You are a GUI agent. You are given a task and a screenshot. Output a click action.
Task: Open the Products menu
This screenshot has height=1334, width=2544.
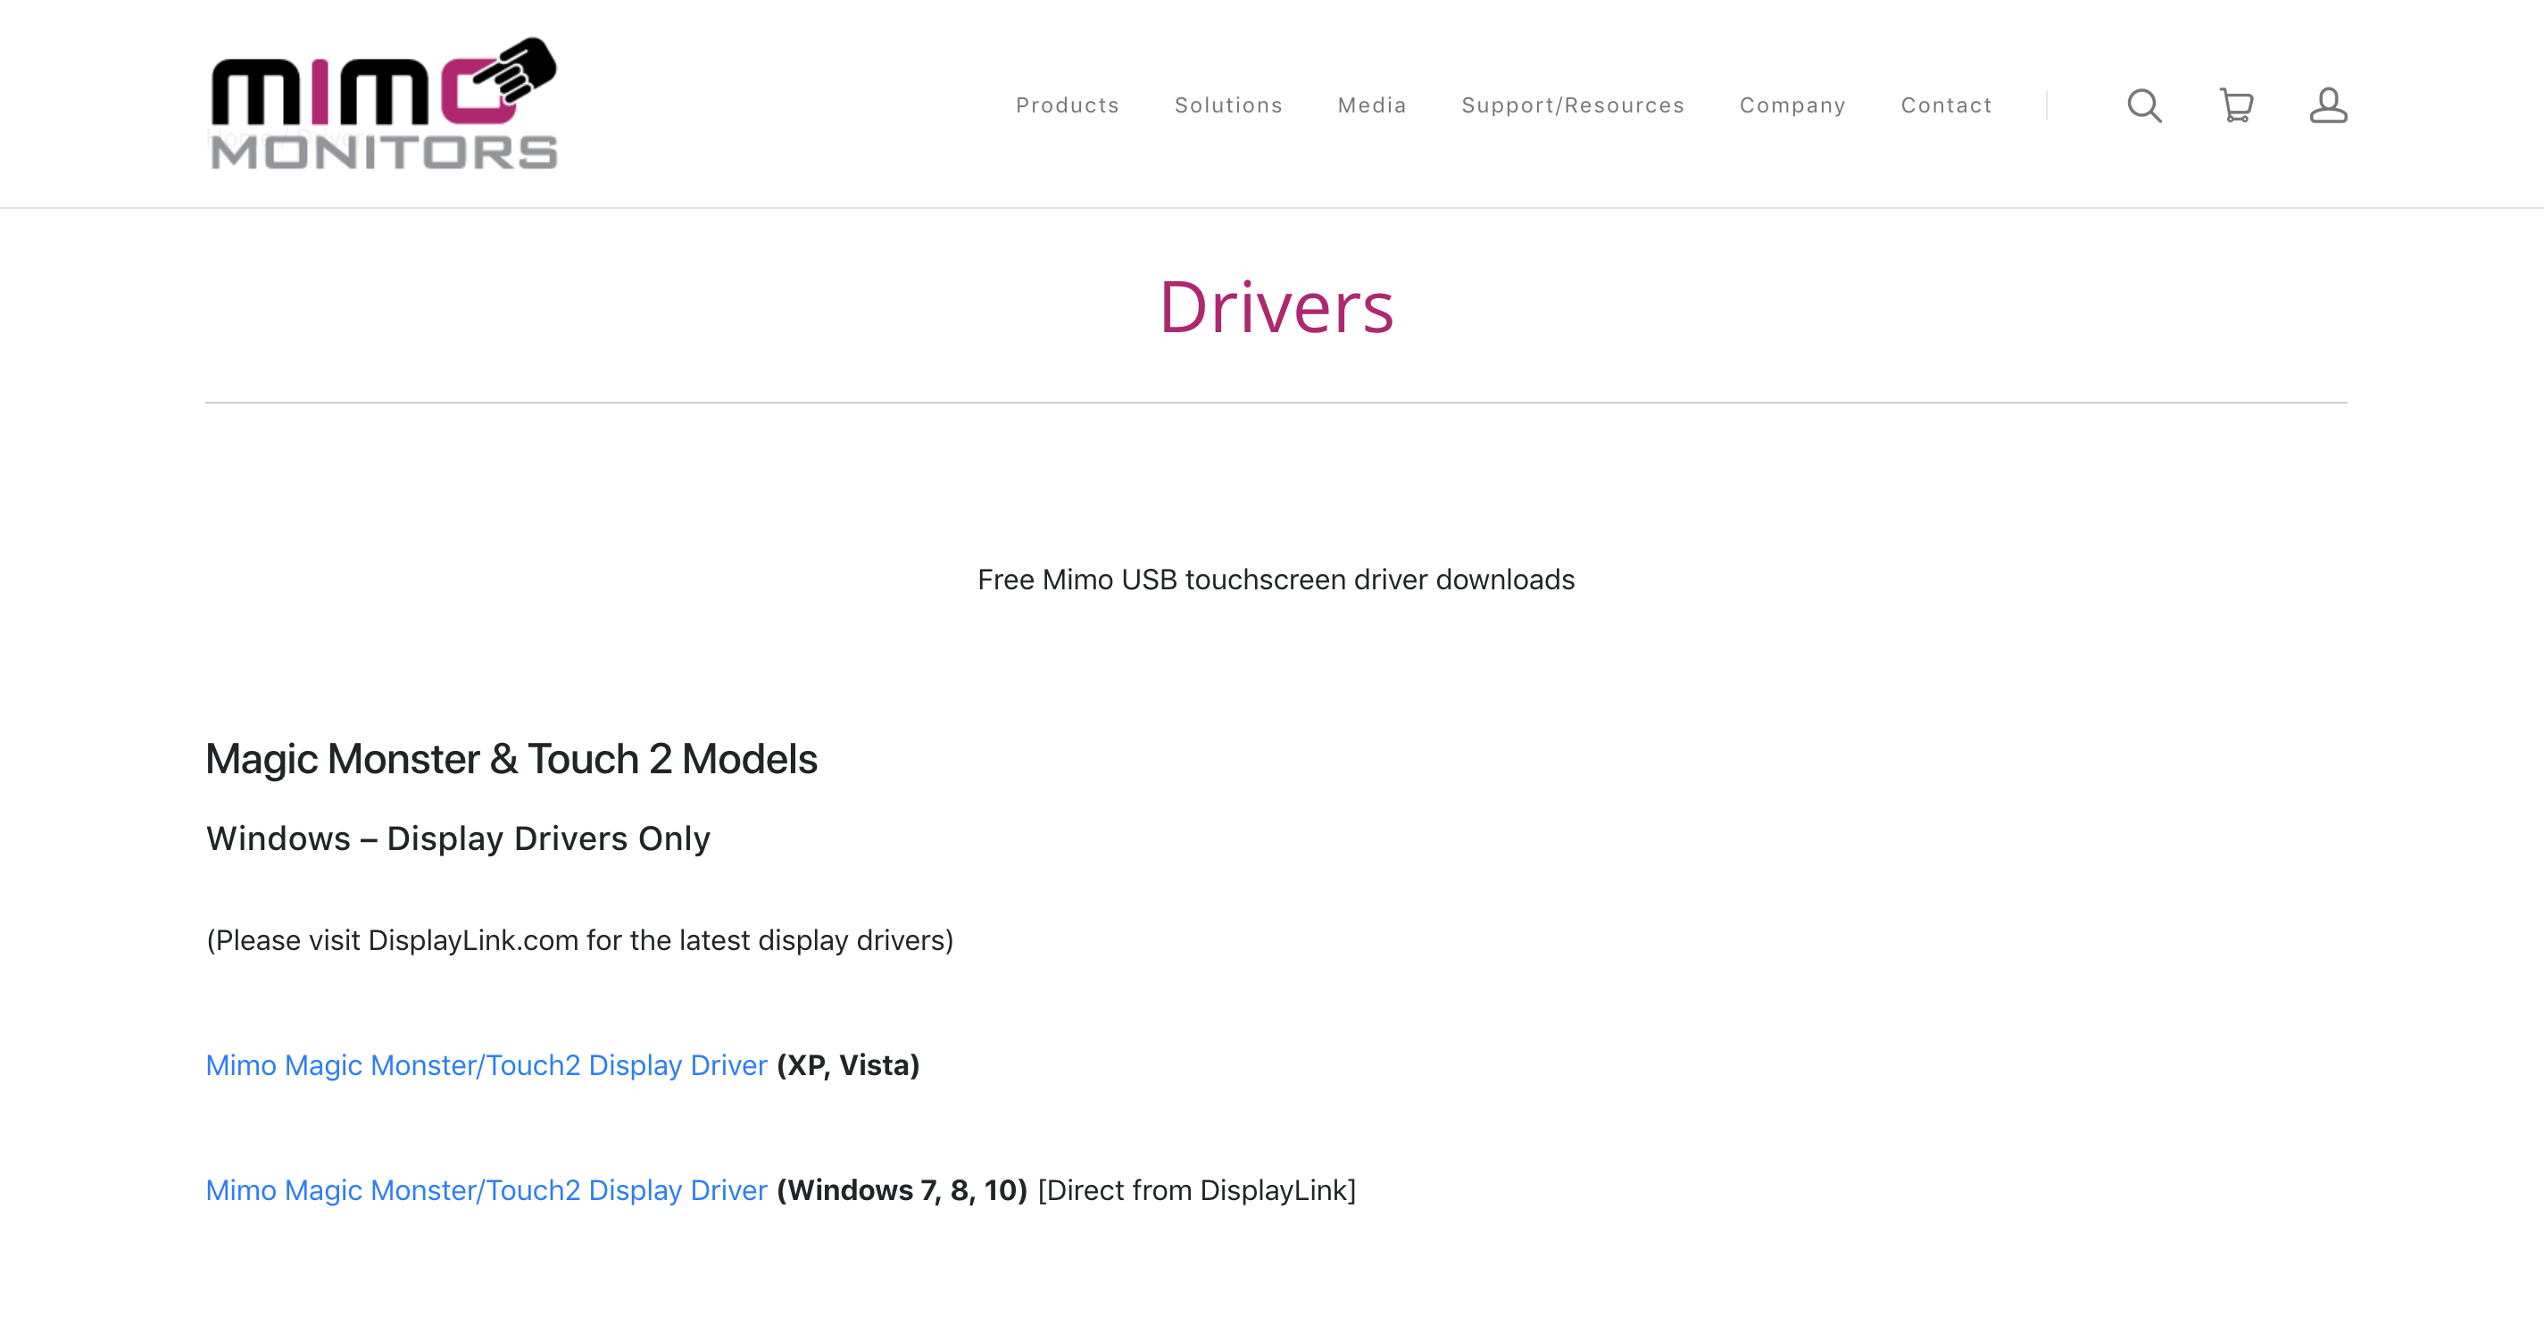point(1068,105)
